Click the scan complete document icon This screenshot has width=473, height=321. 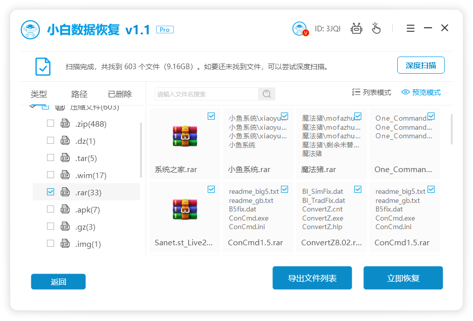(43, 66)
